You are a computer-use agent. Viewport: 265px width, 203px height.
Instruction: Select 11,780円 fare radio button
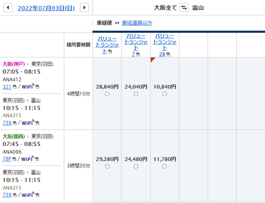pos(165,166)
